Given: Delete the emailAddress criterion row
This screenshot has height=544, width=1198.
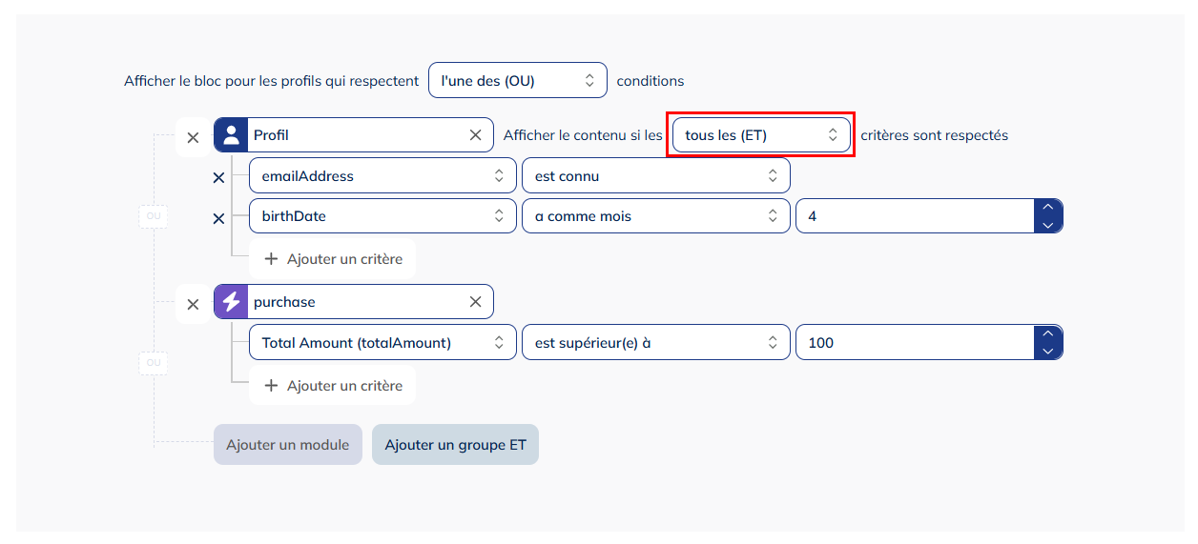Looking at the screenshot, I should click(218, 177).
